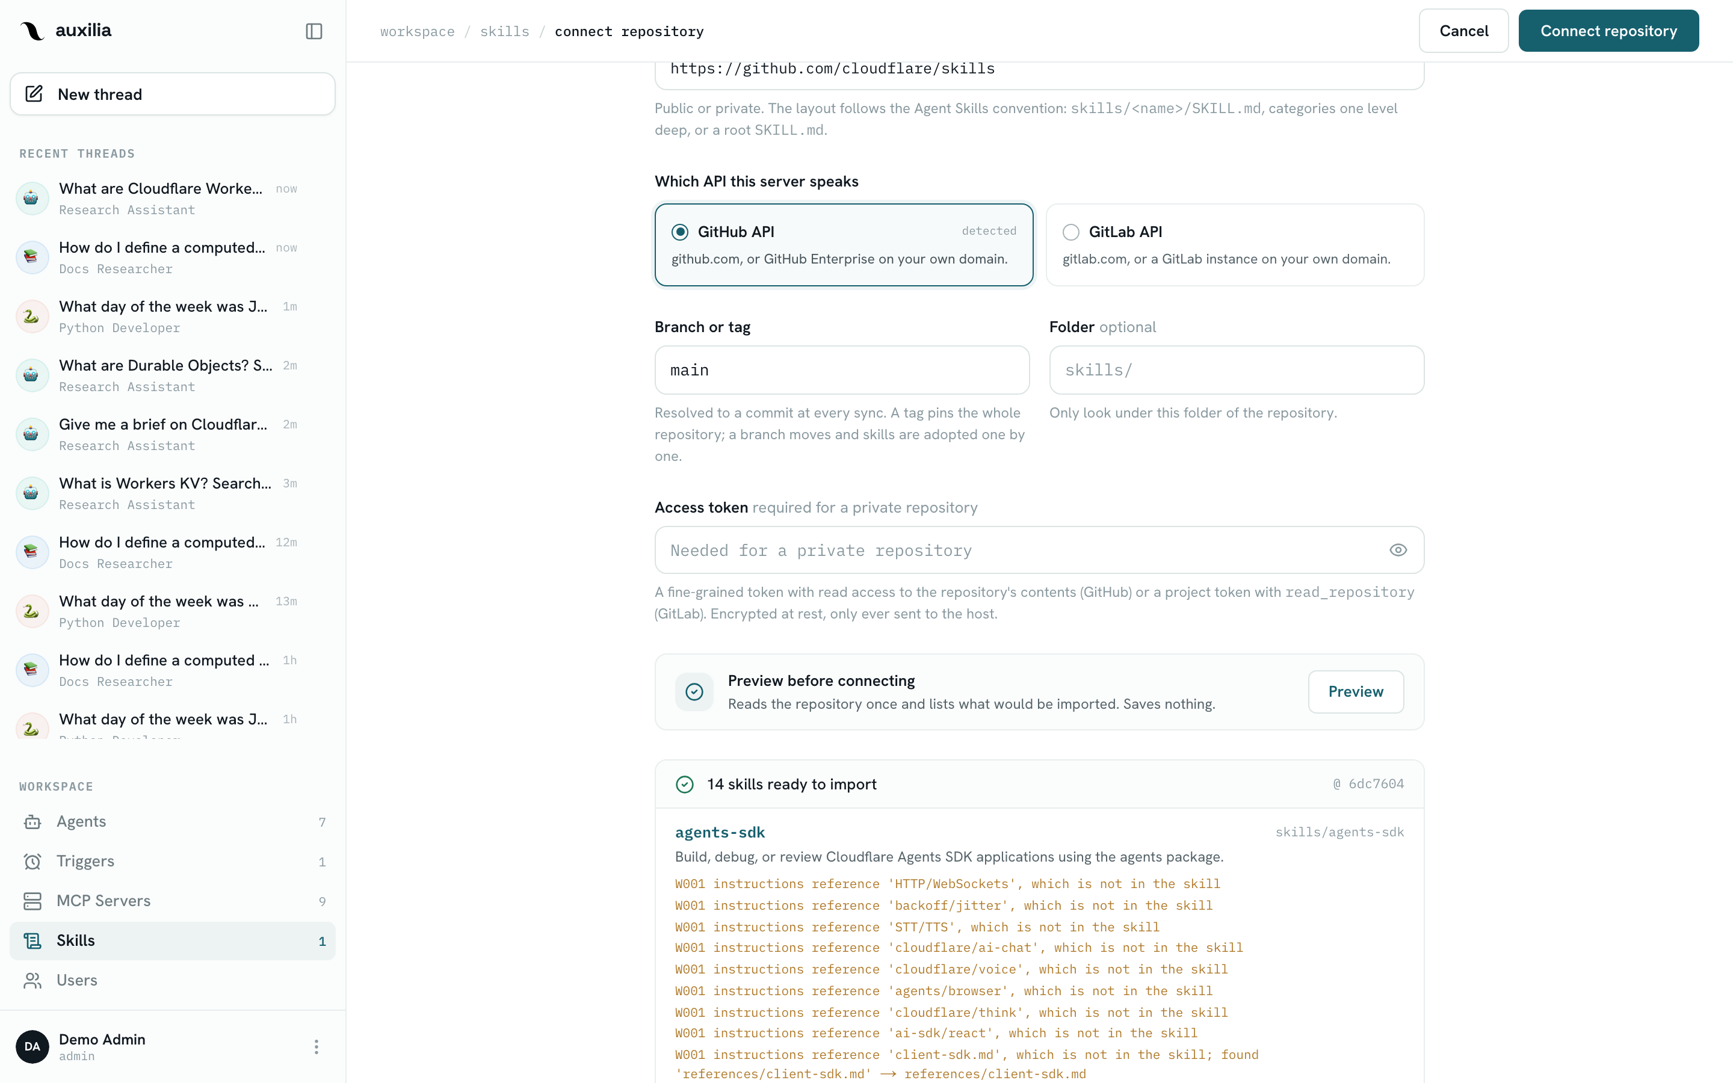Image resolution: width=1733 pixels, height=1083 pixels.
Task: Click the MCP Servers server icon
Action: pyautogui.click(x=32, y=901)
